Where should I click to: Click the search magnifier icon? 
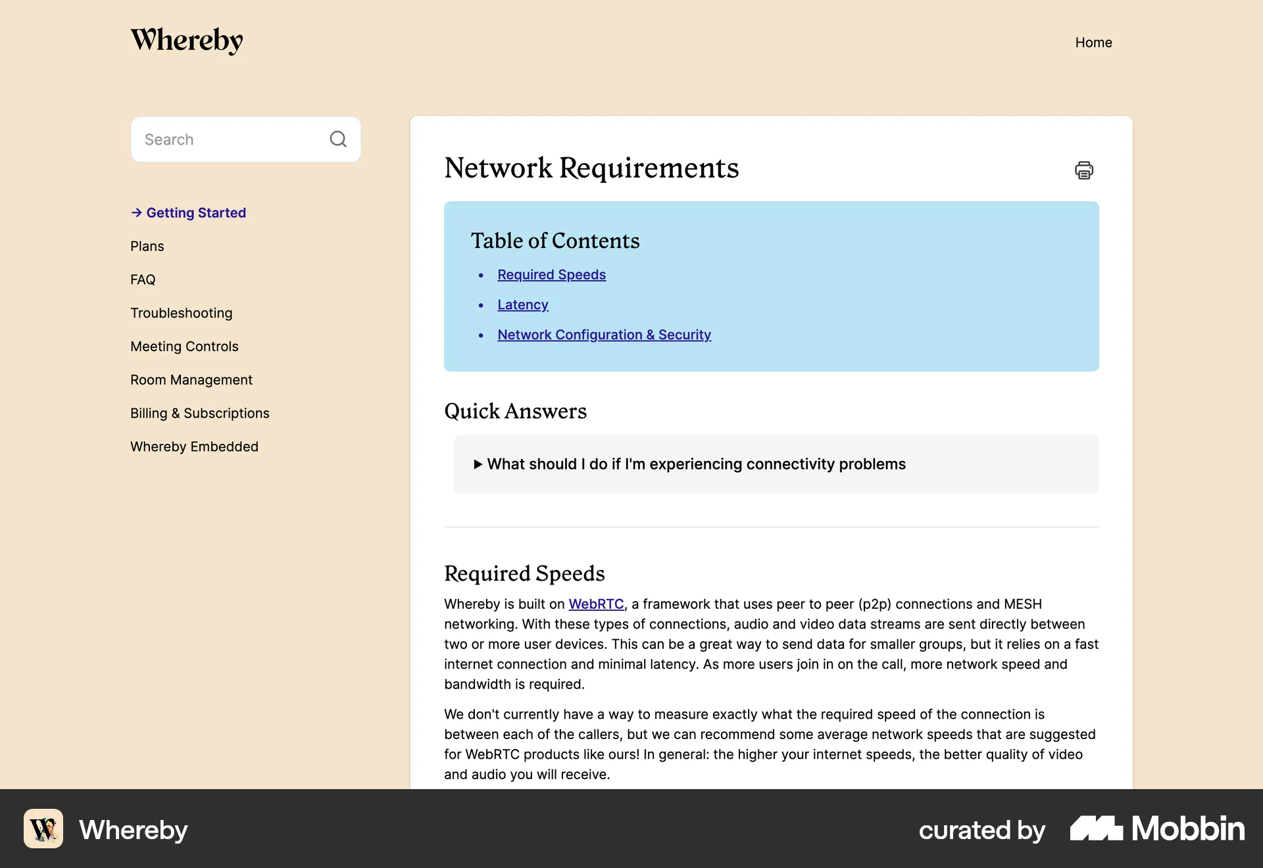338,139
